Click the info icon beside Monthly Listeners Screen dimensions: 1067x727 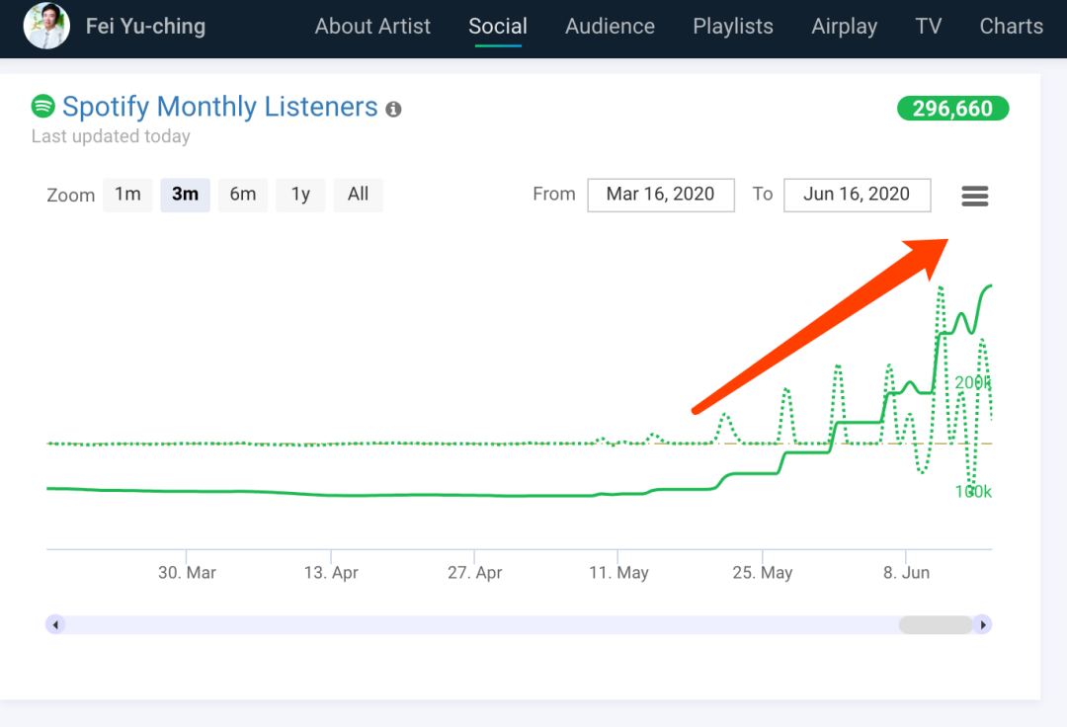(x=393, y=109)
